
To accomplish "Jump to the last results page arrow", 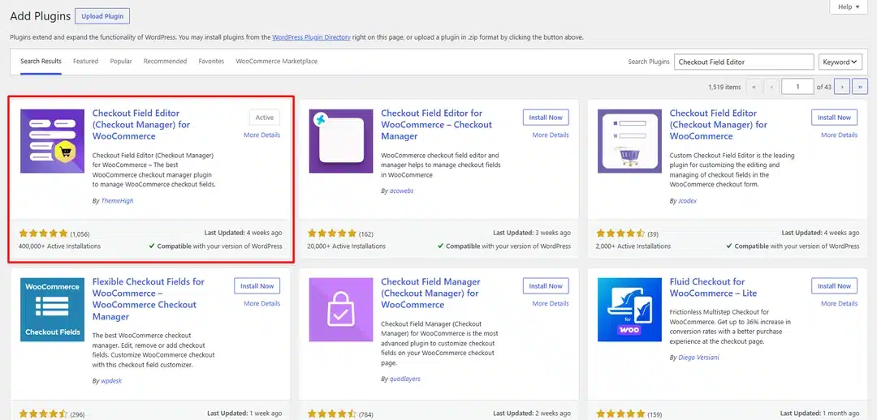I will (860, 87).
